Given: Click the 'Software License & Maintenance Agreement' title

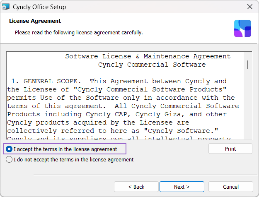Looking at the screenshot, I should (148, 56).
